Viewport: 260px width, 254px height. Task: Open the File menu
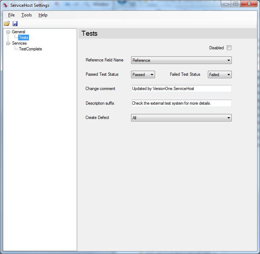(x=11, y=15)
